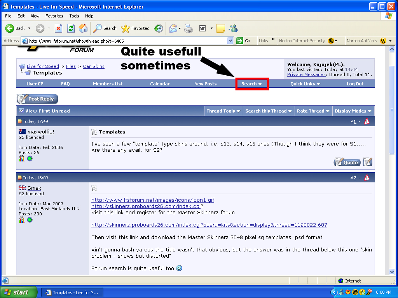Open the Back history dropdown arrow
This screenshot has width=398, height=298.
click(x=30, y=28)
